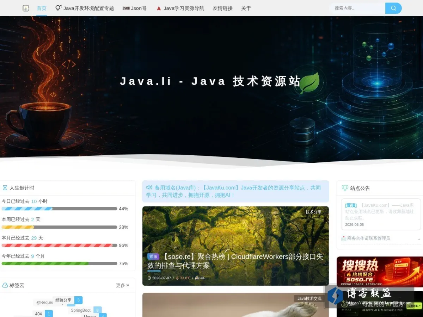The image size is (423, 317).
Task: Open the 友情链接 menu item
Action: pos(222,8)
